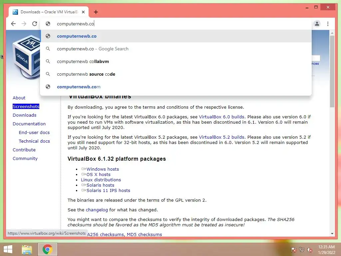341x256 pixels.
Task: Open the Chrome profile avatar button
Action: pyautogui.click(x=317, y=24)
